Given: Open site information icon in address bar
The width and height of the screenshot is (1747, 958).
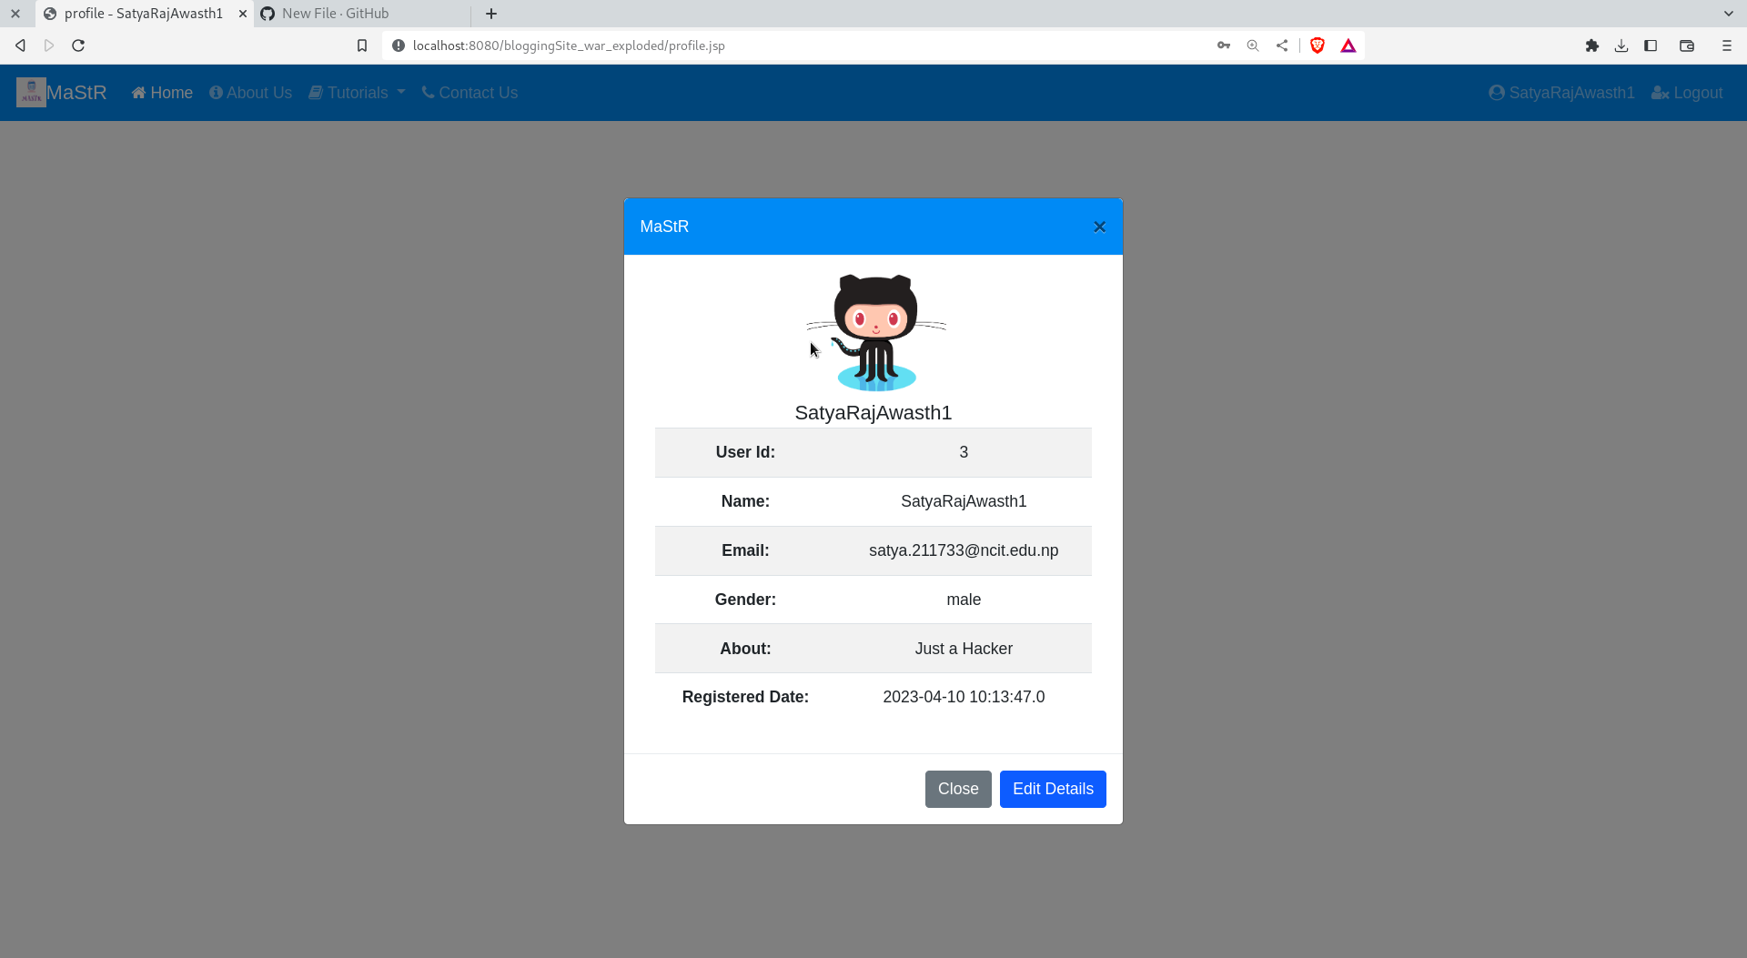Looking at the screenshot, I should click(x=399, y=45).
